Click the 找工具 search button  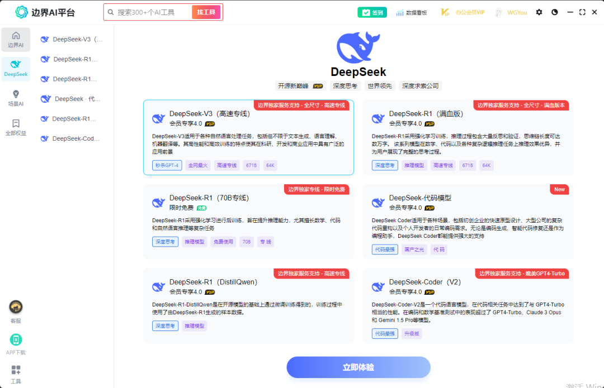(206, 12)
